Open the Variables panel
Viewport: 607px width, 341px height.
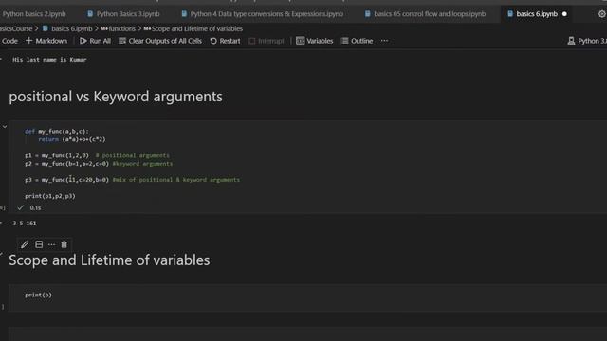[314, 41]
